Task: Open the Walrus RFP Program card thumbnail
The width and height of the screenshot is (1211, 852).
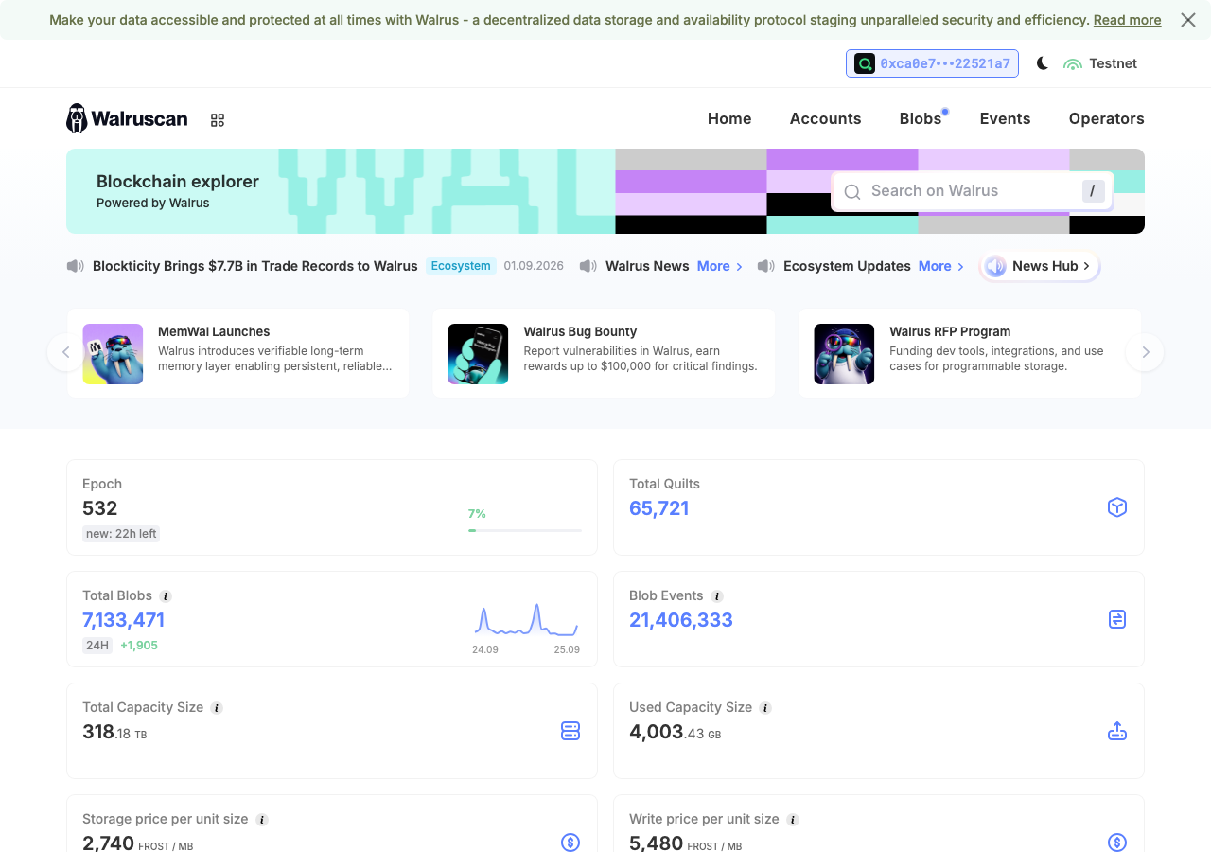Action: [x=844, y=354]
